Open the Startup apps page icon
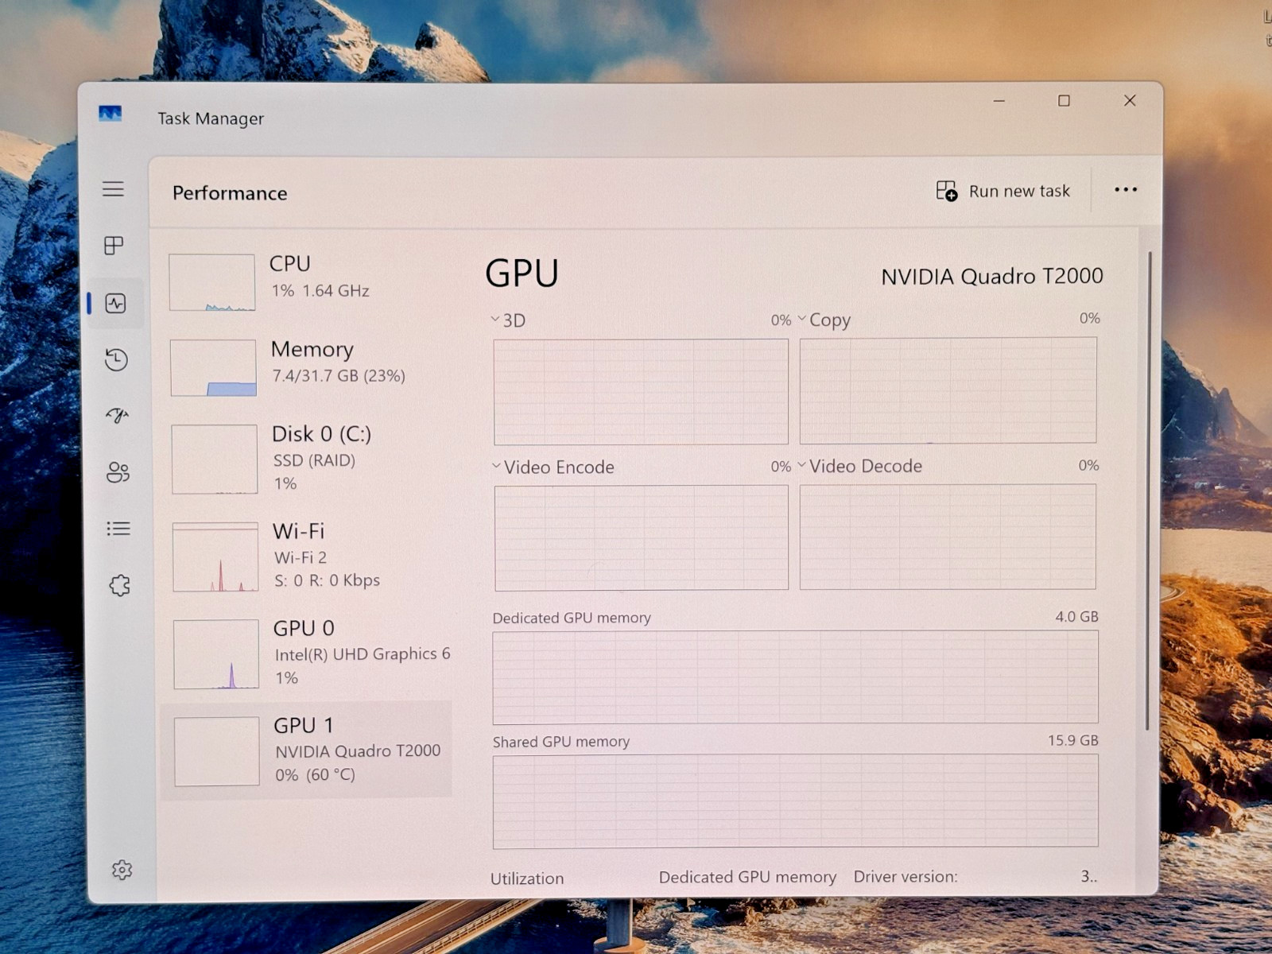This screenshot has width=1272, height=954. point(117,415)
